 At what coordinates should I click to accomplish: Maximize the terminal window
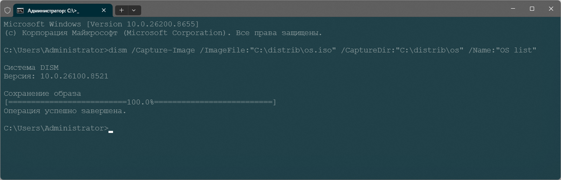coord(532,9)
